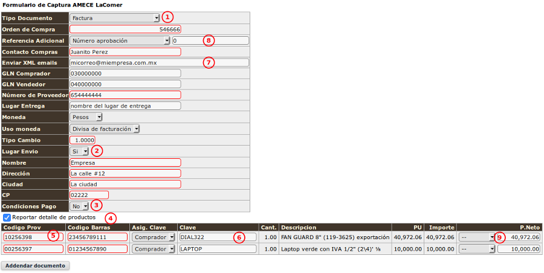Click the Enviar XML emails field

pyautogui.click(x=159, y=63)
